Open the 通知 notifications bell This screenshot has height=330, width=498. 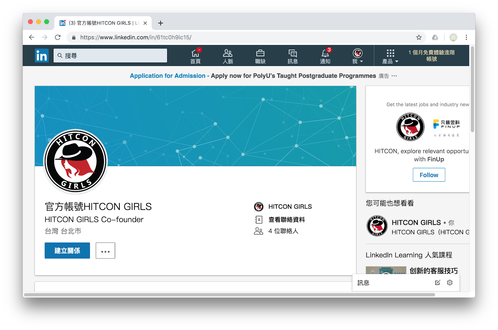coord(325,56)
